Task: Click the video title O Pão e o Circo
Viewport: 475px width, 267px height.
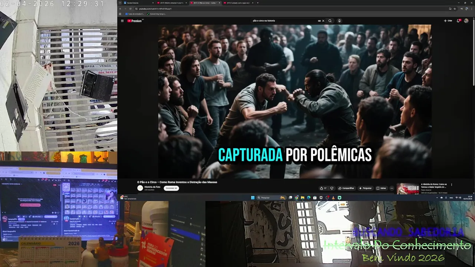Action: coord(177,182)
